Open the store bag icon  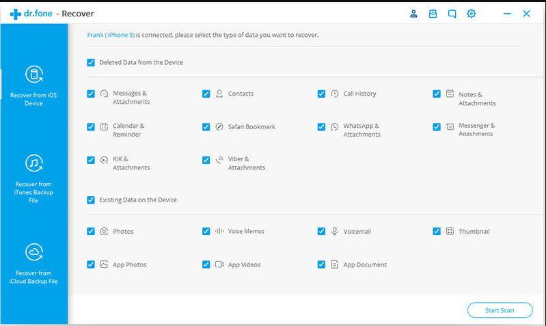click(433, 14)
